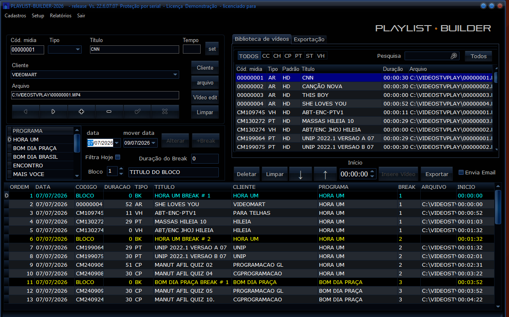This screenshot has height=317, width=509.
Task: Select library row CANÇÃO NOVA
Action: pyautogui.click(x=365, y=87)
